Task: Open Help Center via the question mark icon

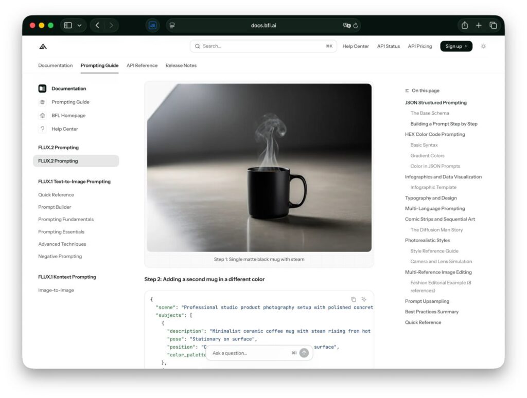Action: (x=42, y=129)
